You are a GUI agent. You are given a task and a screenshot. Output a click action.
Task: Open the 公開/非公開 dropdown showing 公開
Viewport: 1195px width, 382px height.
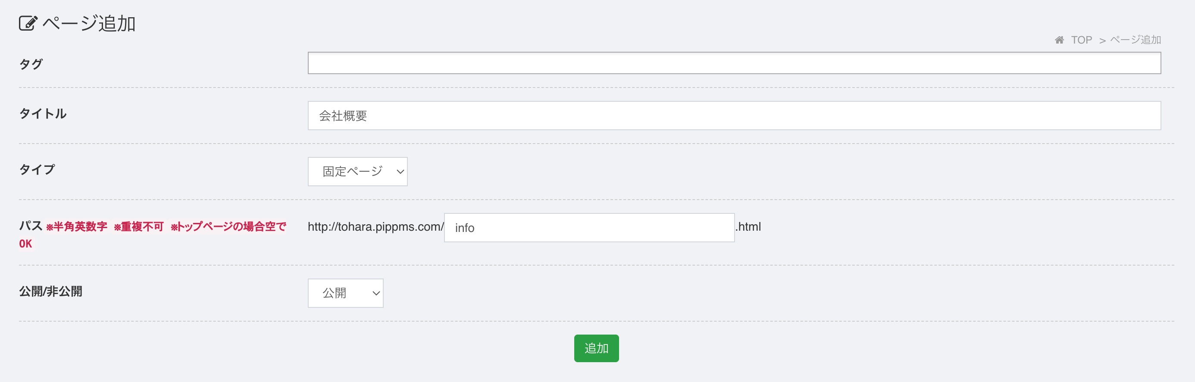pyautogui.click(x=345, y=293)
